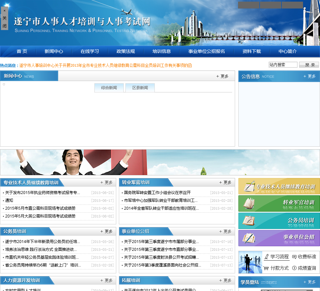This screenshot has width=320, height=291.
Task: Click the teal 公务员培训 banner button
Action: [x=279, y=221]
